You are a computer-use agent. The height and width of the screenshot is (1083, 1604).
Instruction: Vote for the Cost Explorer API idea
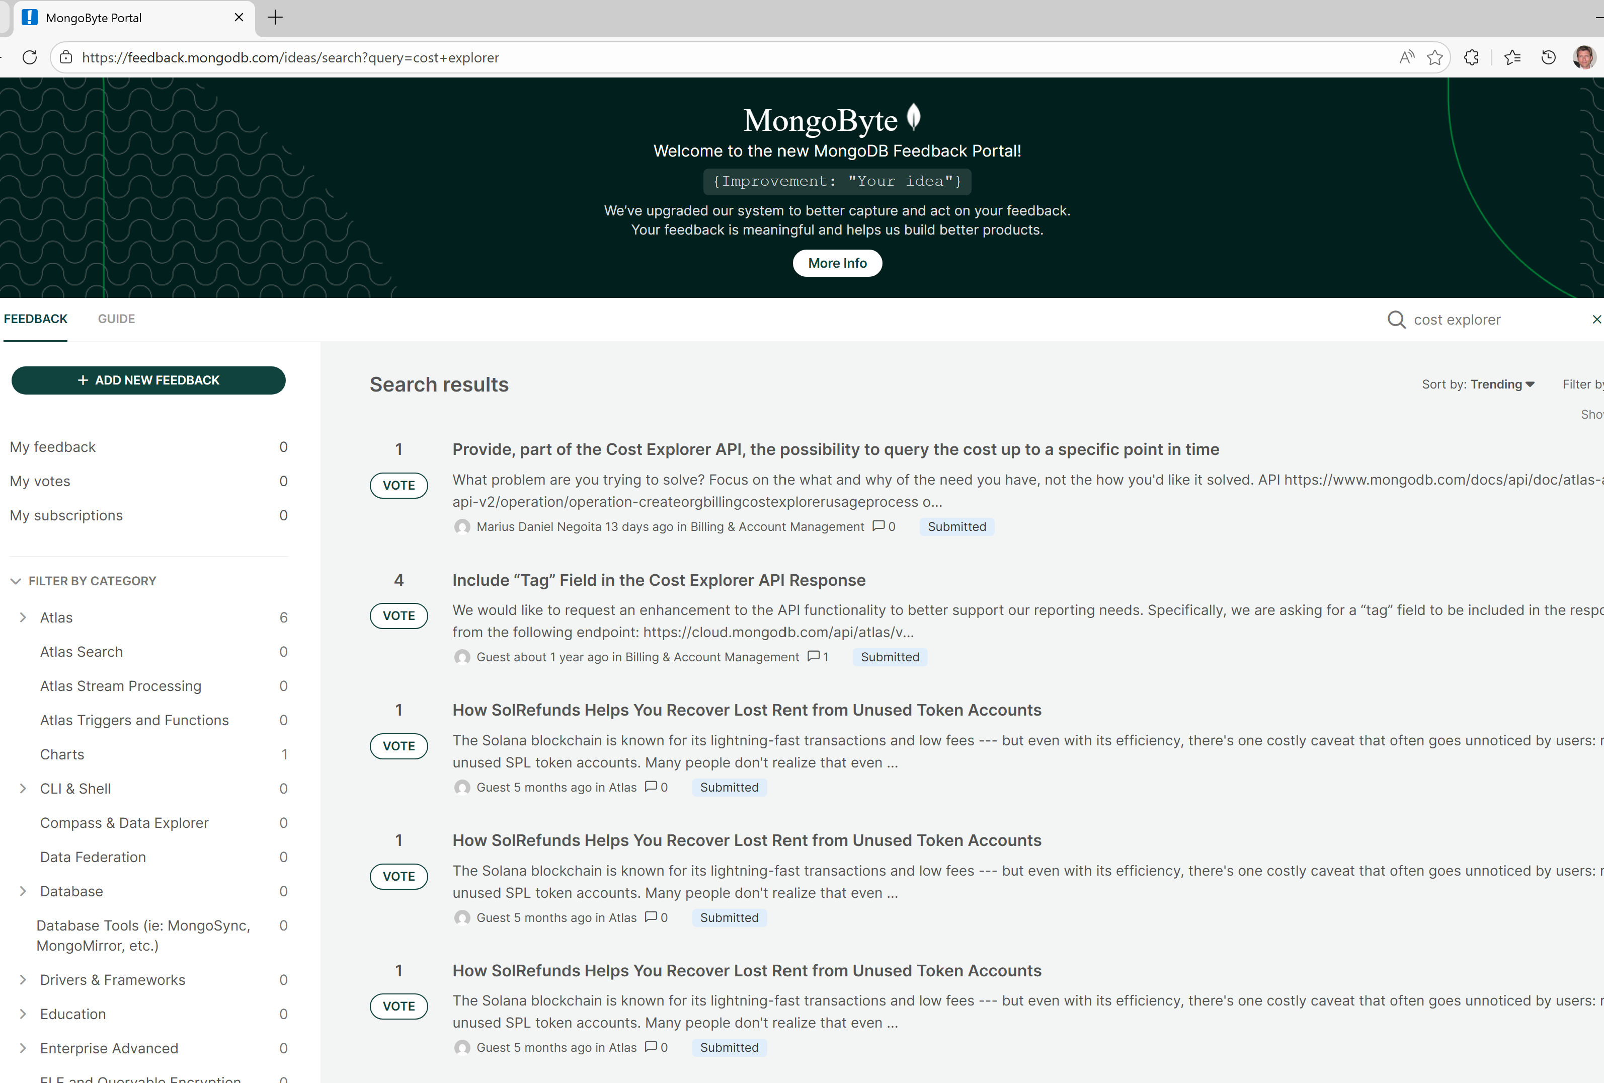(x=398, y=485)
